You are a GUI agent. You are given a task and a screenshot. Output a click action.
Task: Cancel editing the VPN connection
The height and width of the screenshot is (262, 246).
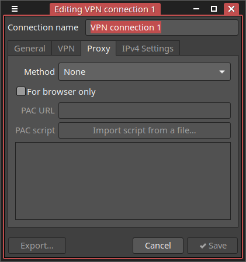[x=158, y=246]
